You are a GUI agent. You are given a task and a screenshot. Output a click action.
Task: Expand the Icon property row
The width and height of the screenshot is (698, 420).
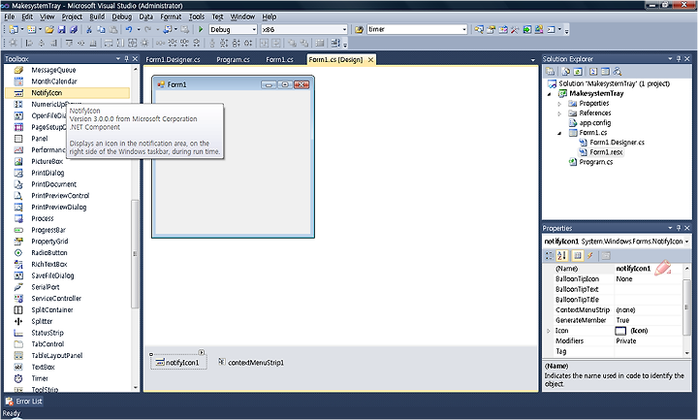click(x=549, y=331)
